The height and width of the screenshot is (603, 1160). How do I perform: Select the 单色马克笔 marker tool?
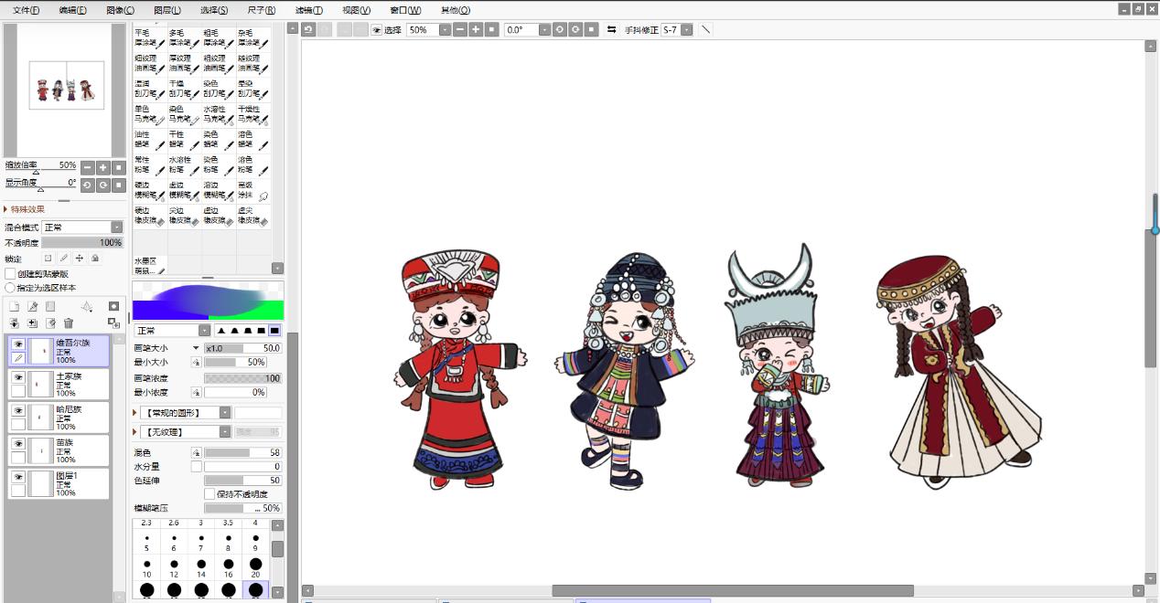point(149,113)
